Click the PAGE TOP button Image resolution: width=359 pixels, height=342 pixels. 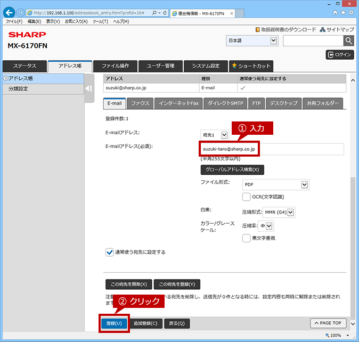tap(328, 323)
